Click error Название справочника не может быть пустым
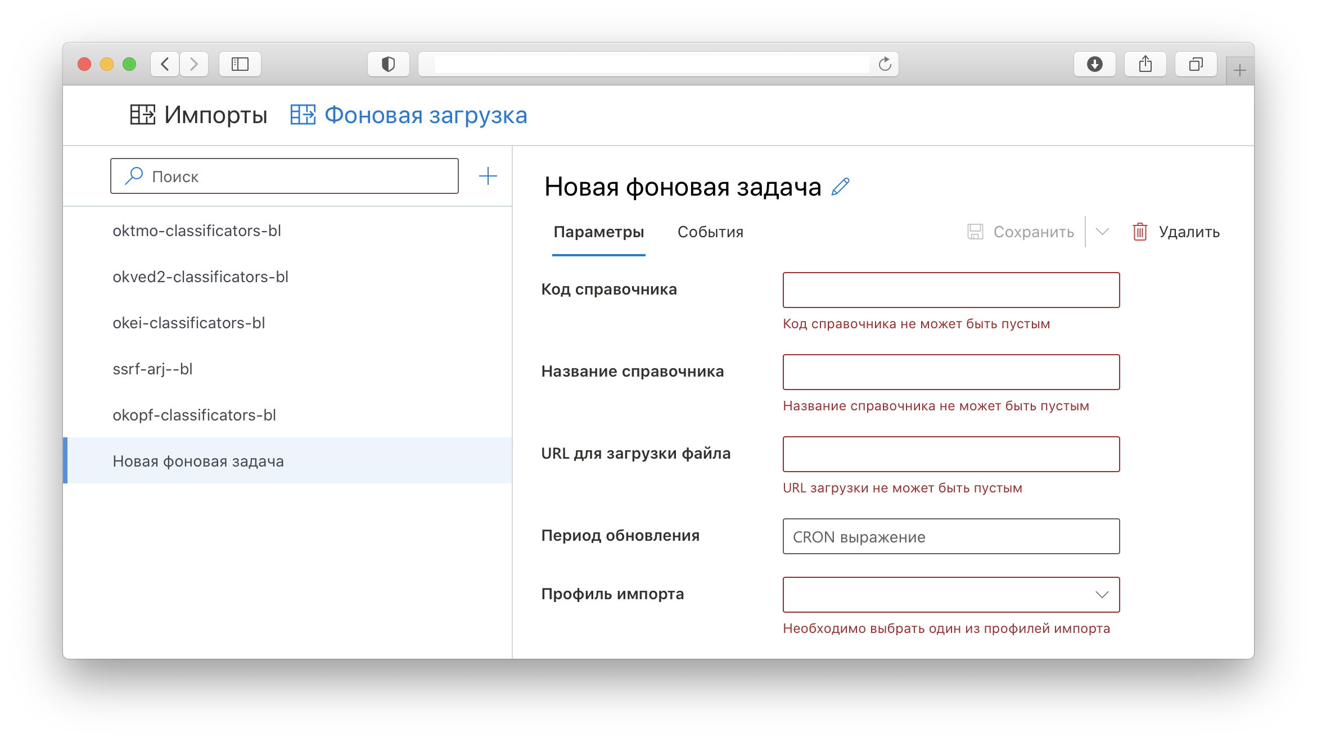The image size is (1317, 742). 936,406
